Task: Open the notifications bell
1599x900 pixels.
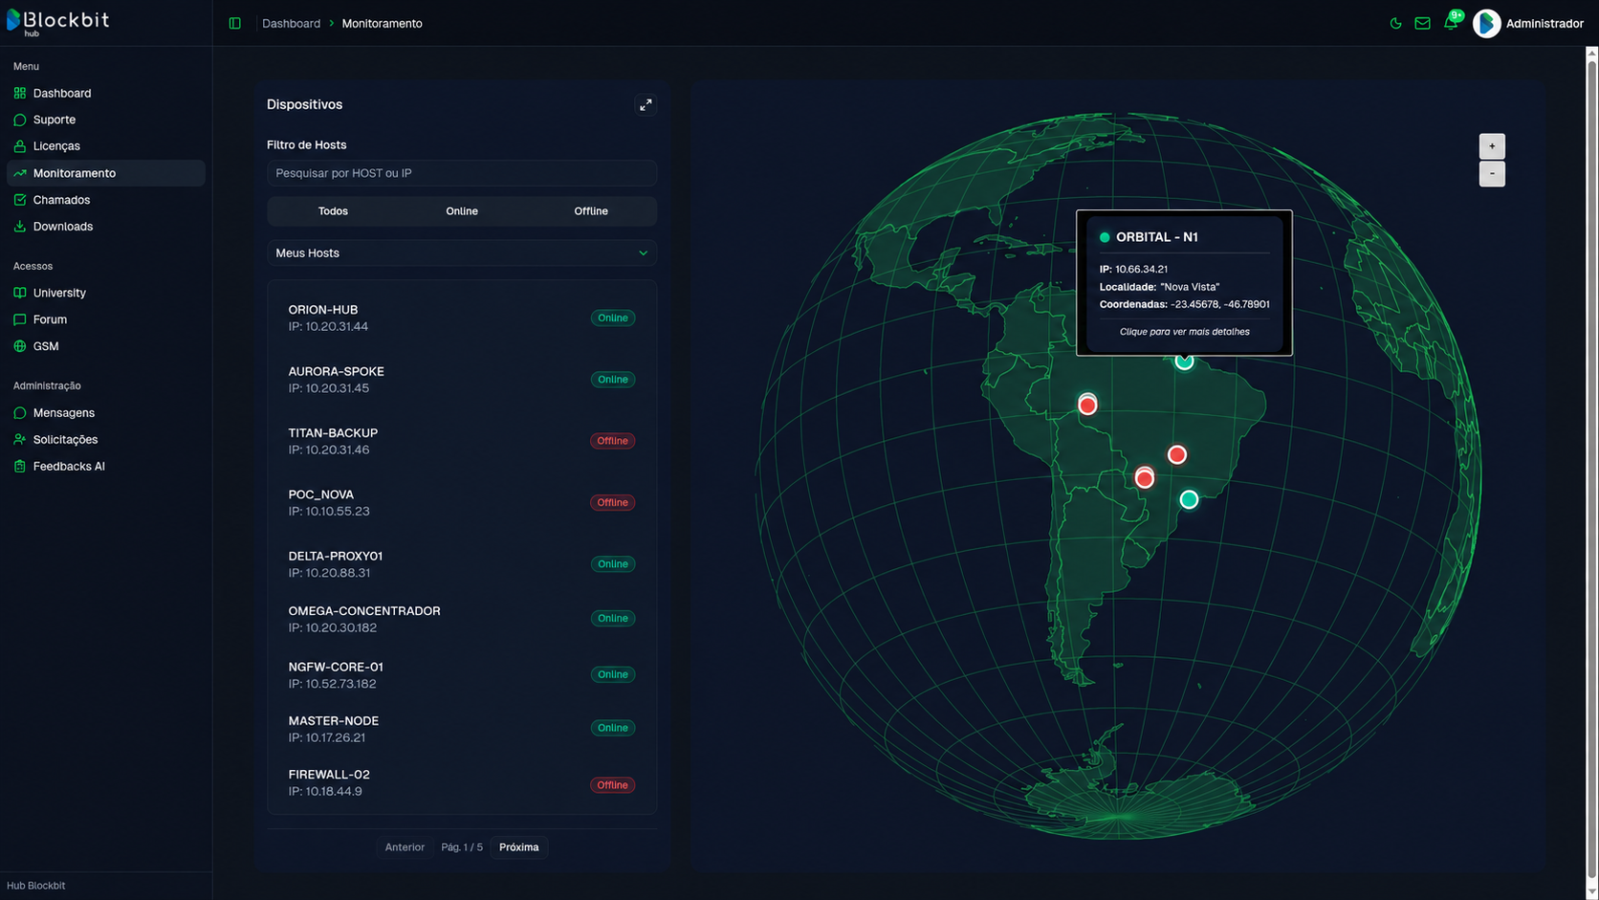Action: [1450, 23]
